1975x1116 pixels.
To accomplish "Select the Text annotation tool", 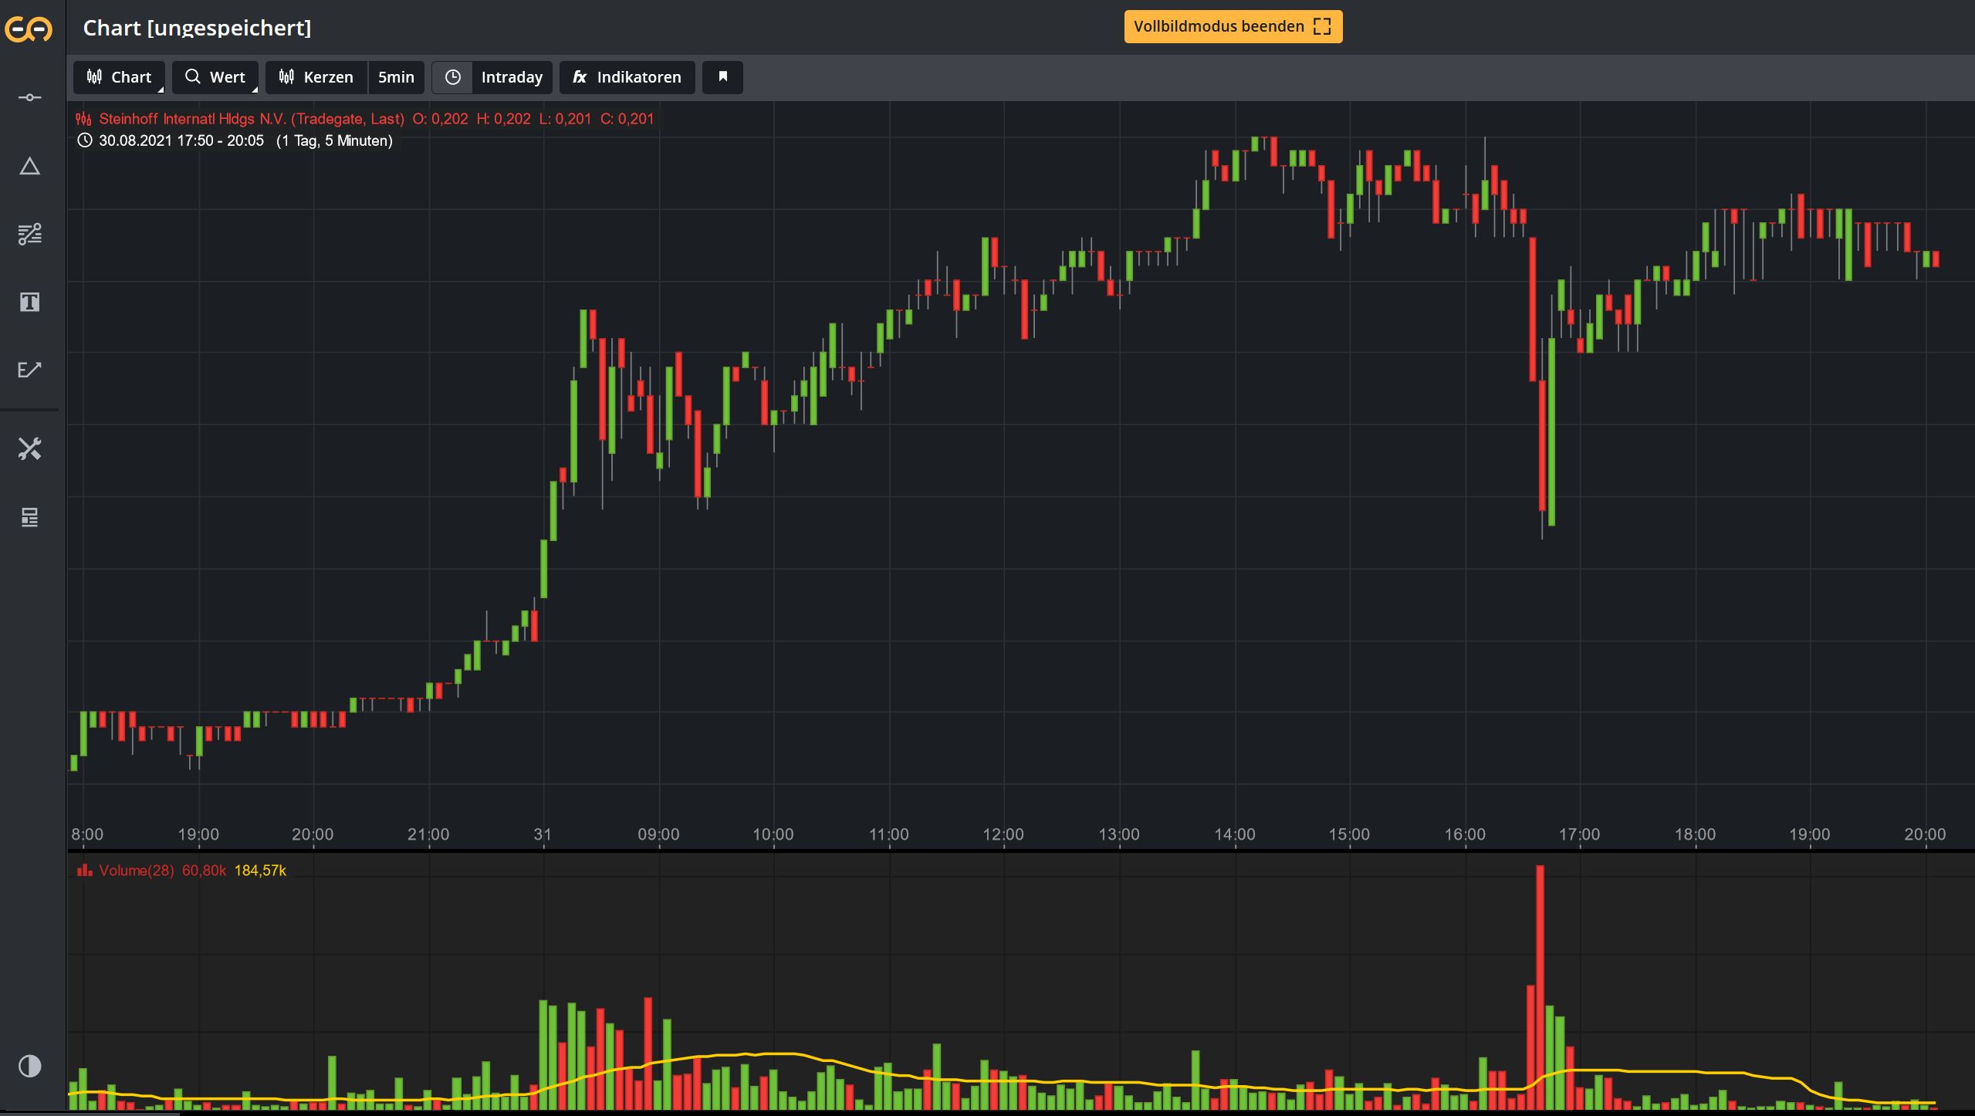I will (29, 302).
